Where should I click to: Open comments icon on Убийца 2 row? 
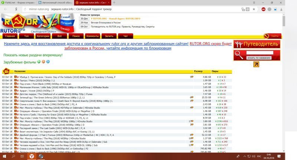192,77
